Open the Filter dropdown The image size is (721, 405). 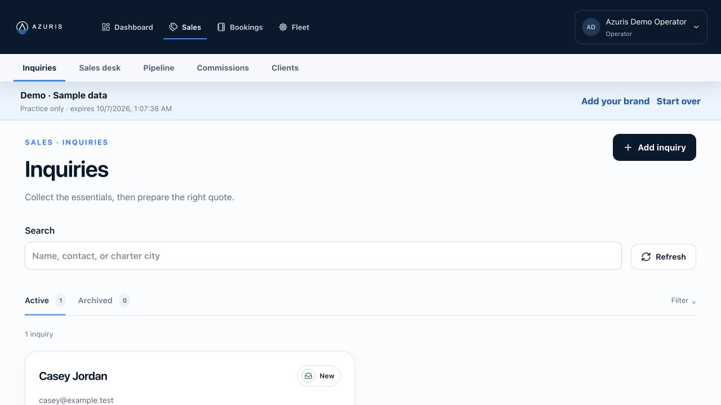click(x=683, y=300)
